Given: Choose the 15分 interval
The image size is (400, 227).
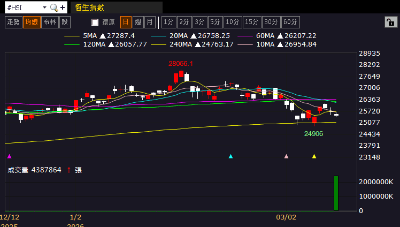Looking at the screenshot, I should point(252,22).
